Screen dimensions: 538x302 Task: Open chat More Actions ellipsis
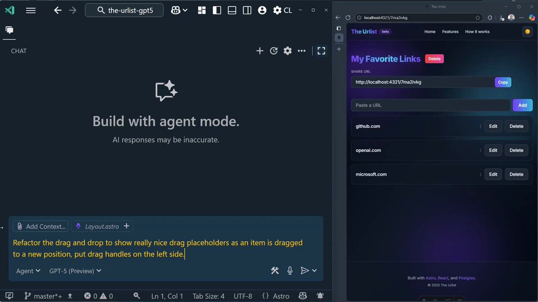click(302, 51)
